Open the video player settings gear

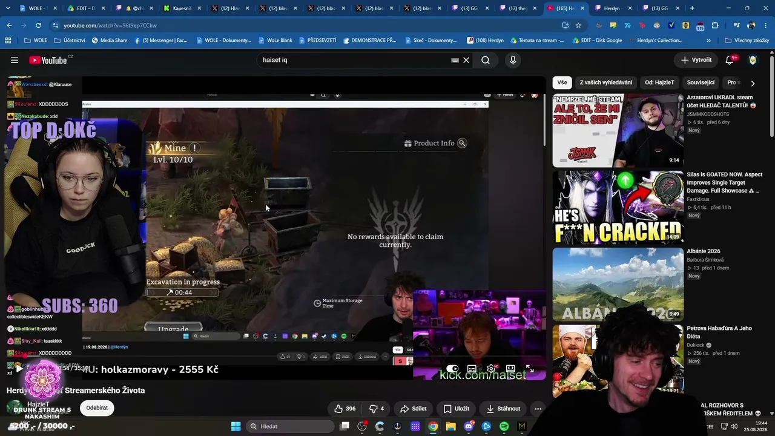(x=491, y=368)
